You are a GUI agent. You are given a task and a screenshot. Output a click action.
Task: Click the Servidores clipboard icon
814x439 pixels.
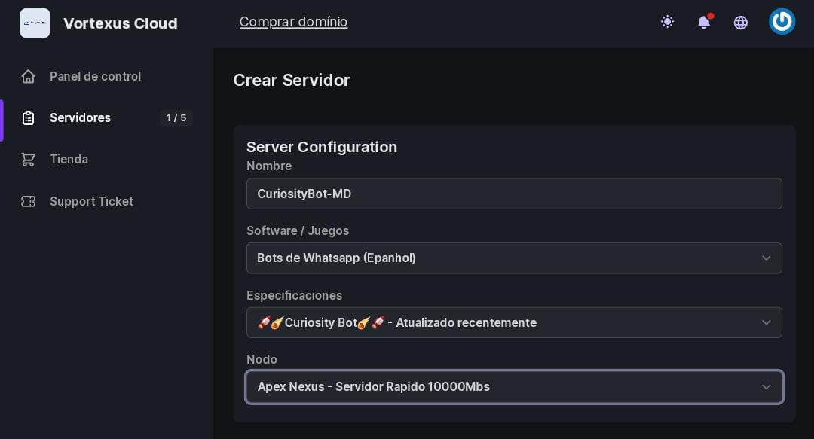(x=29, y=118)
